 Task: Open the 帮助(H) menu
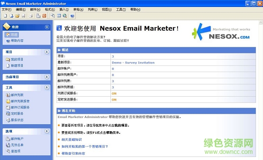pyautogui.click(x=135, y=10)
